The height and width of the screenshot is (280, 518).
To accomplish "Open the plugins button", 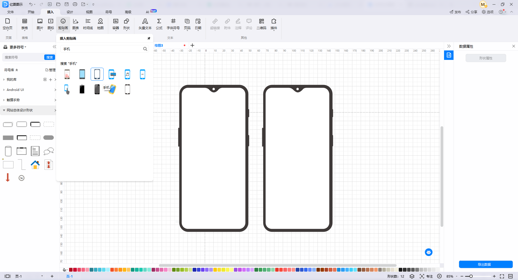I will click(x=274, y=24).
